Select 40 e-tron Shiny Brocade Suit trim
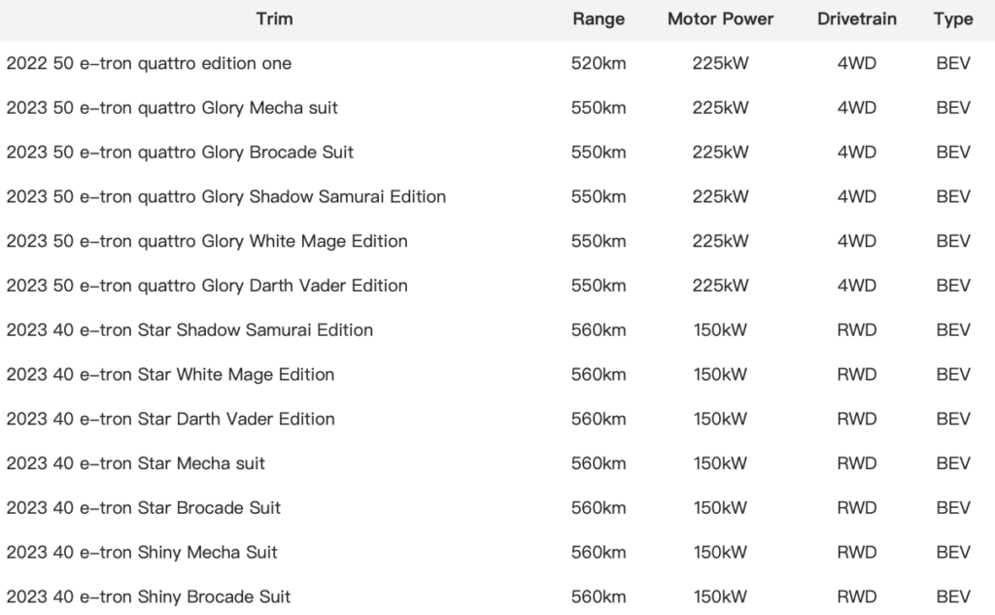The width and height of the screenshot is (995, 615). click(x=148, y=597)
